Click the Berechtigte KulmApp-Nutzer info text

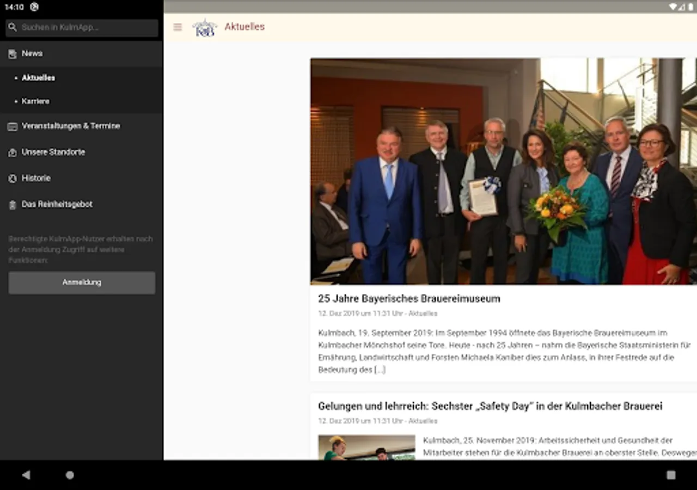(x=81, y=249)
